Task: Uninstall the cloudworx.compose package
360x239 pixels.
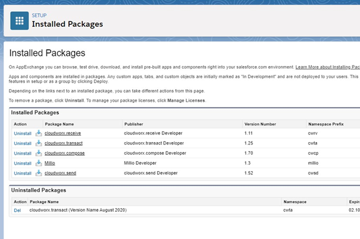Action: point(23,153)
